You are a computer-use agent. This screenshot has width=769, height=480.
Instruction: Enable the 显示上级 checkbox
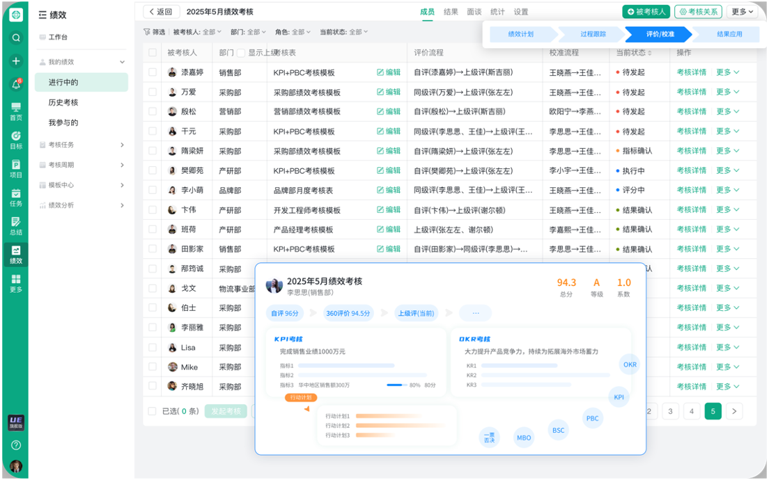tap(241, 53)
